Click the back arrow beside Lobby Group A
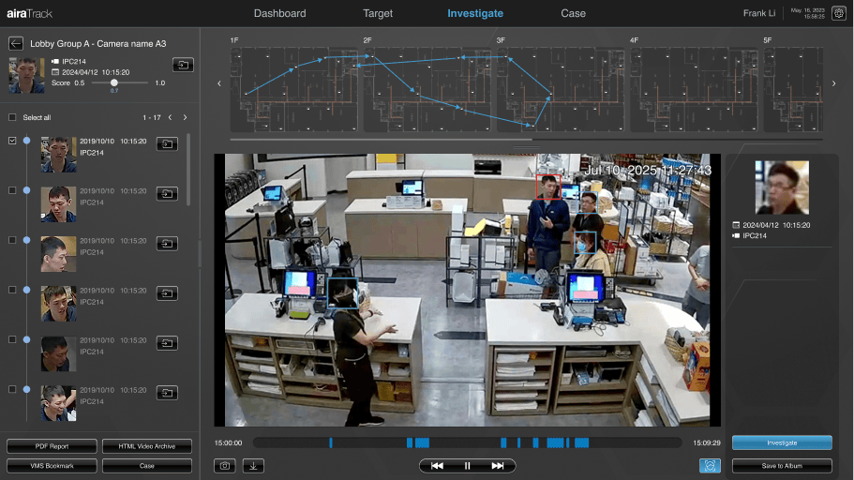Screen dimensions: 854x480 [x=16, y=43]
